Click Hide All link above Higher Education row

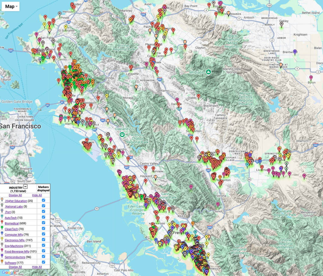(37, 195)
